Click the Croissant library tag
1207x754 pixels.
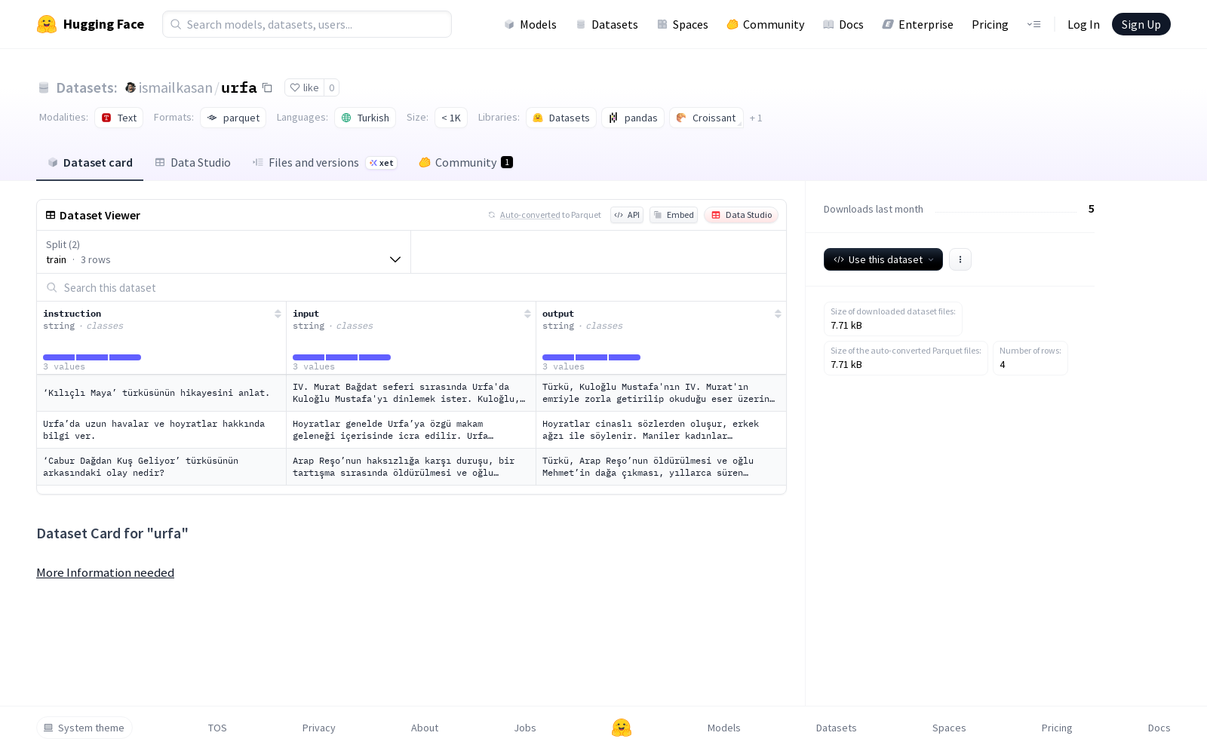pos(706,118)
